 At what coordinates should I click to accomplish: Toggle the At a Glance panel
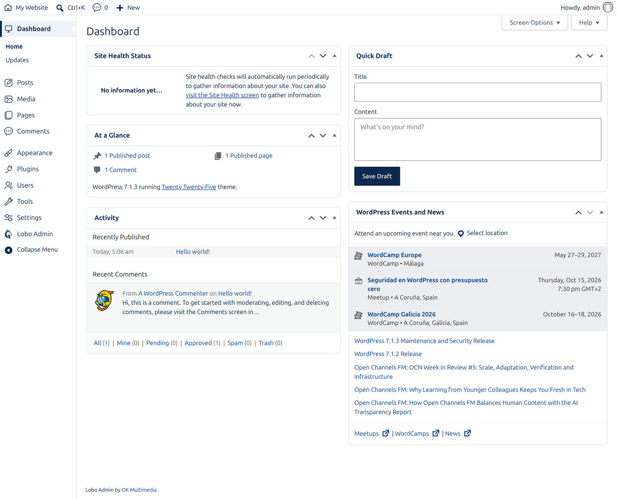coord(334,135)
